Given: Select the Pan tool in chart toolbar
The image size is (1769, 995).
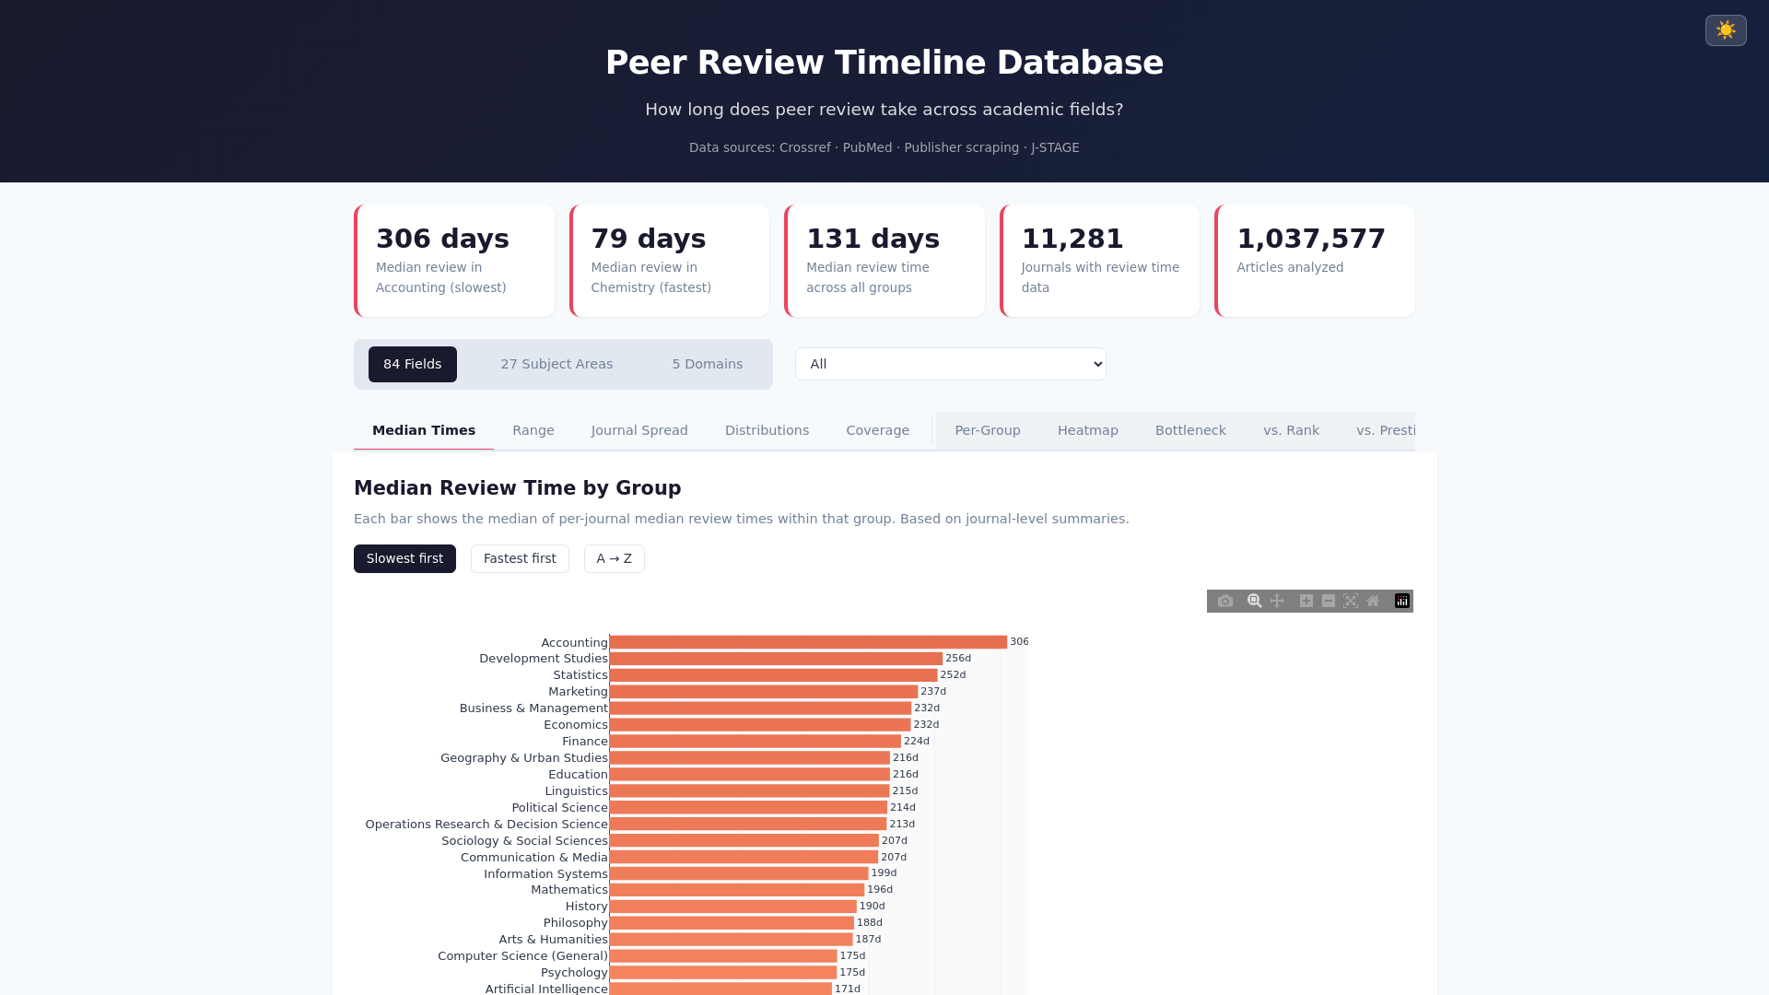Looking at the screenshot, I should pos(1277,601).
